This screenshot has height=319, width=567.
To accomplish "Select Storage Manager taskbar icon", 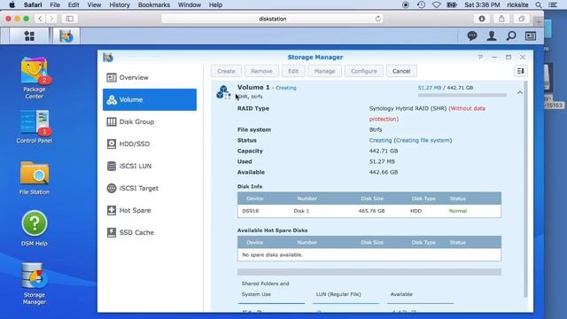I will (x=66, y=35).
